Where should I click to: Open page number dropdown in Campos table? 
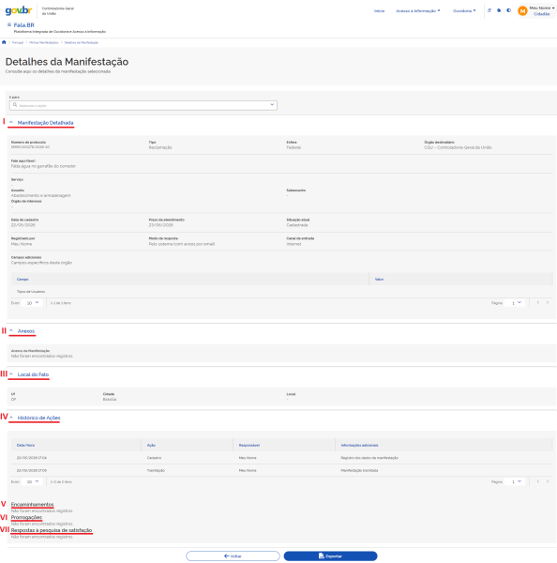tap(515, 303)
